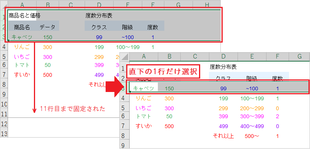This screenshot has width=310, height=149.
Task: Select column E header in front sheet
Action: coord(252,57)
